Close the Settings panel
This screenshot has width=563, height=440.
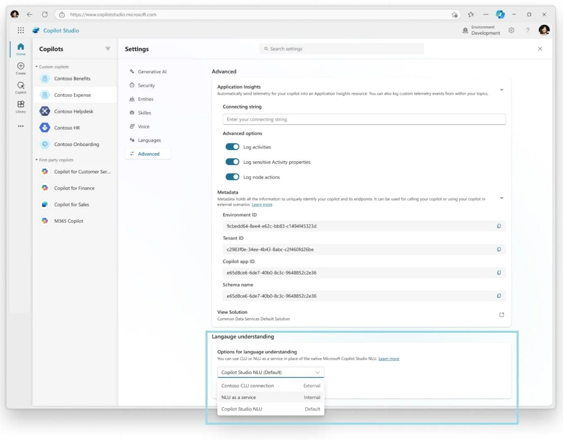[540, 49]
